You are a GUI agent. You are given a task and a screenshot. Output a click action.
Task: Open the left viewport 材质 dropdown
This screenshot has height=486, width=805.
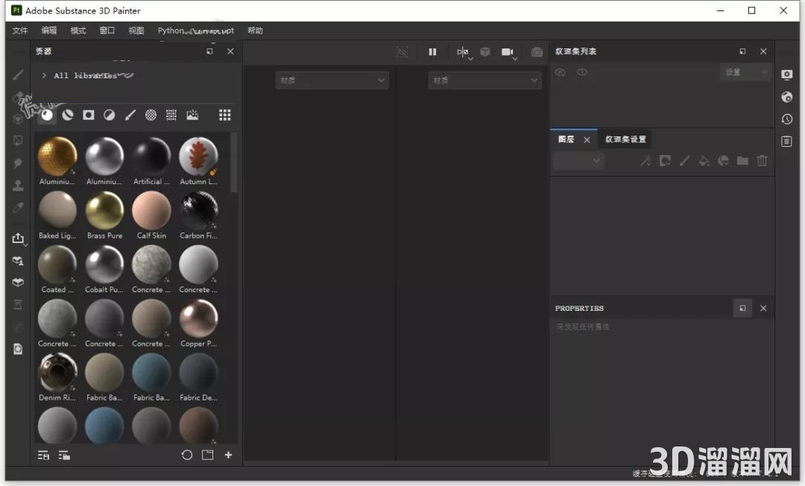point(332,81)
